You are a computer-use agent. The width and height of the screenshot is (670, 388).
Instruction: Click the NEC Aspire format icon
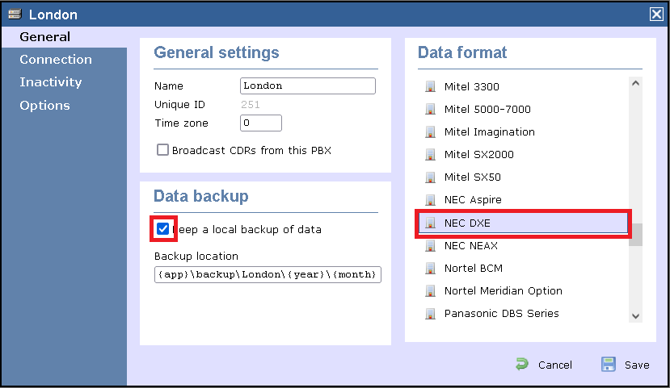tap(430, 199)
